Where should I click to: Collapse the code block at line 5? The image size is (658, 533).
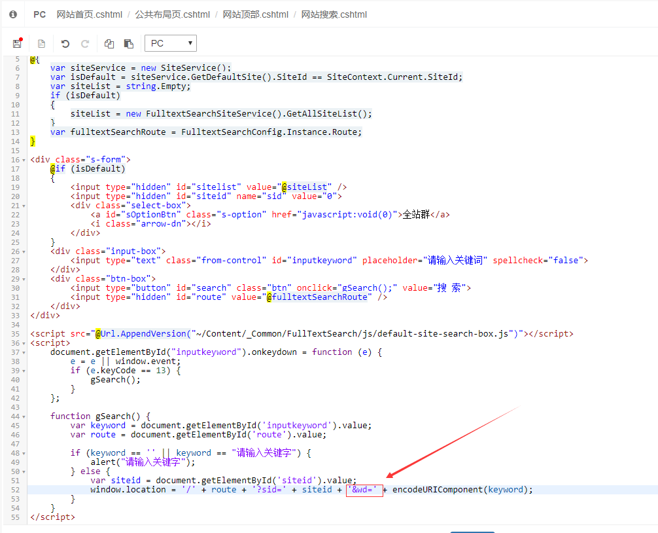click(x=24, y=60)
